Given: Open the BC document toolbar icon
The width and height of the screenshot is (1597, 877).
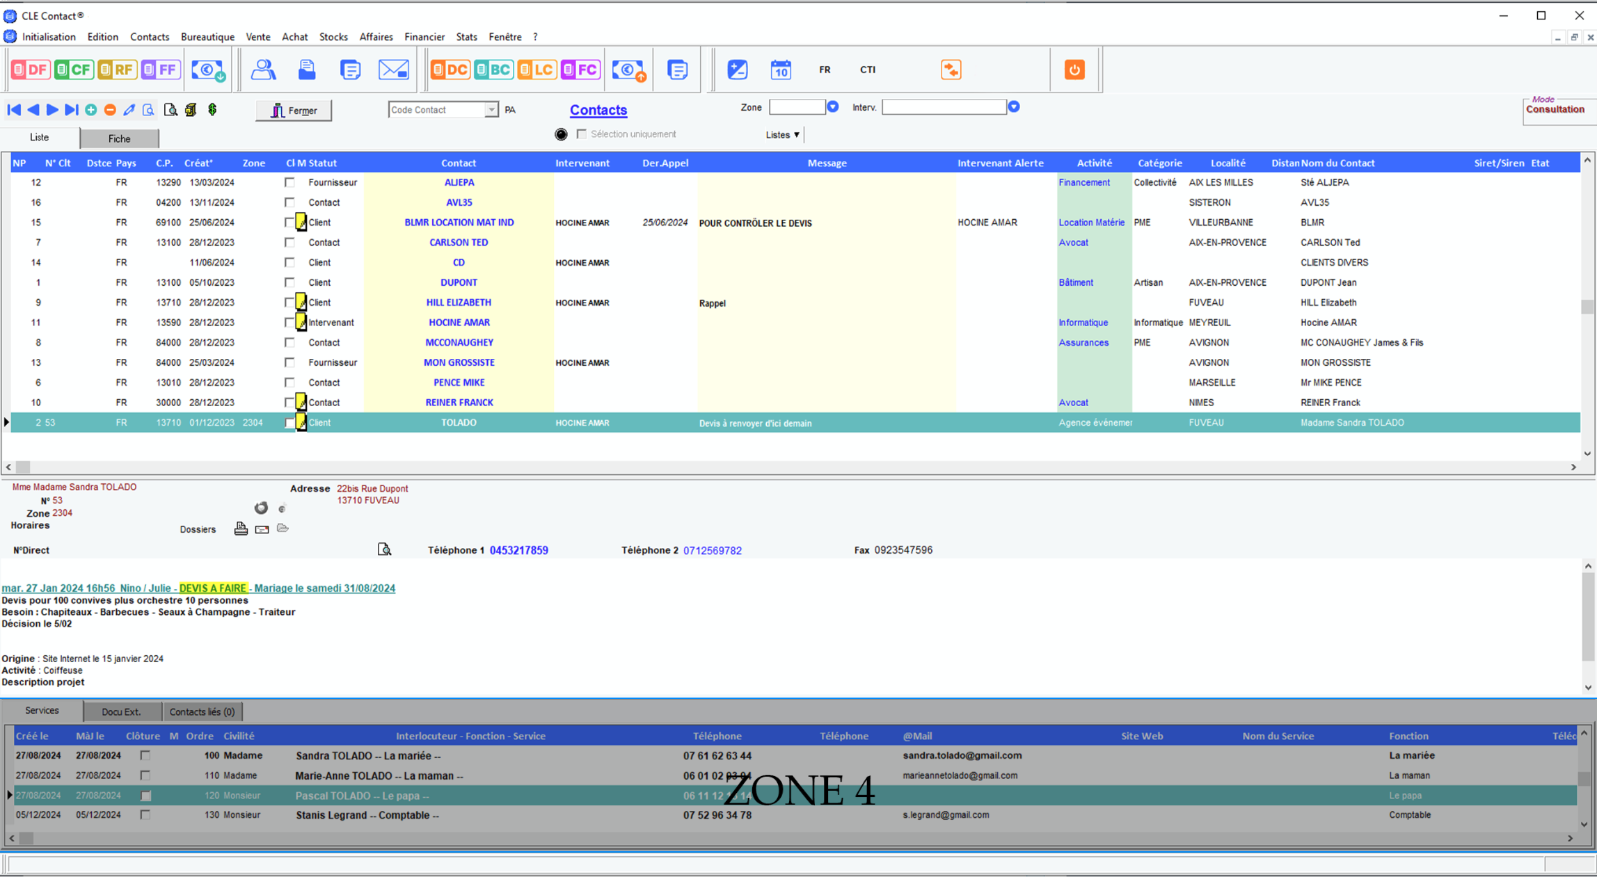Looking at the screenshot, I should click(x=493, y=70).
